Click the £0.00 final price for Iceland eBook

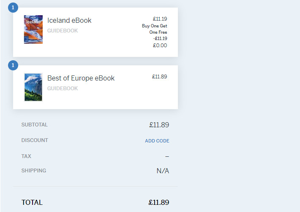click(160, 46)
